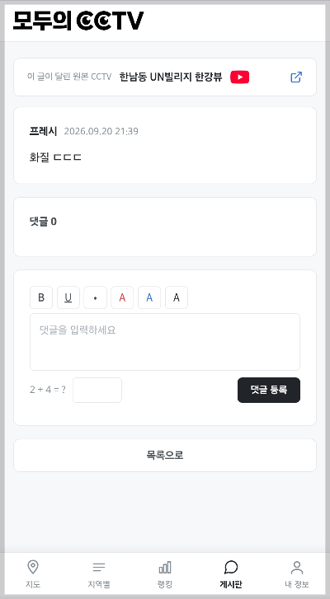330x599 pixels.
Task: Click the 2 + 4 captcha answer field
Action: tap(97, 390)
